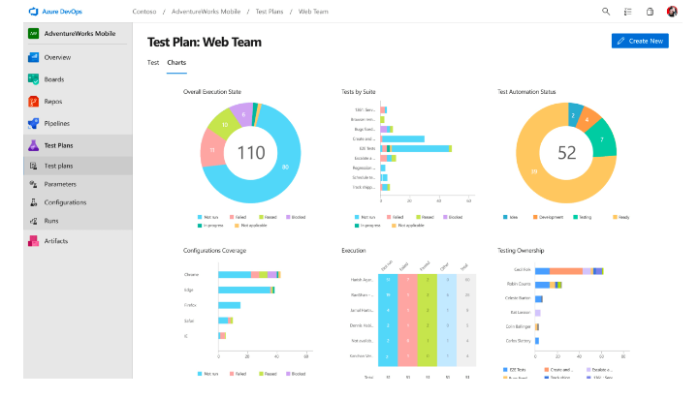699x398 pixels.
Task: Click the Overview sidebar icon
Action: point(33,57)
